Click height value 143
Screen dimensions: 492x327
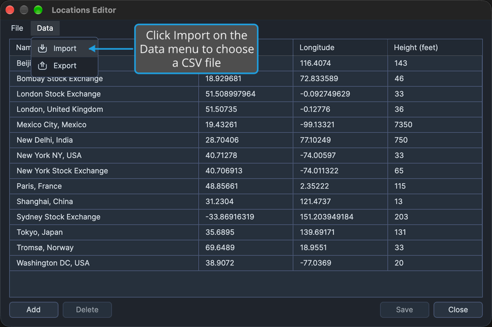point(401,63)
